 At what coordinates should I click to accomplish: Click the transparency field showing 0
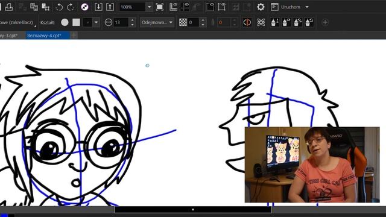(194, 22)
